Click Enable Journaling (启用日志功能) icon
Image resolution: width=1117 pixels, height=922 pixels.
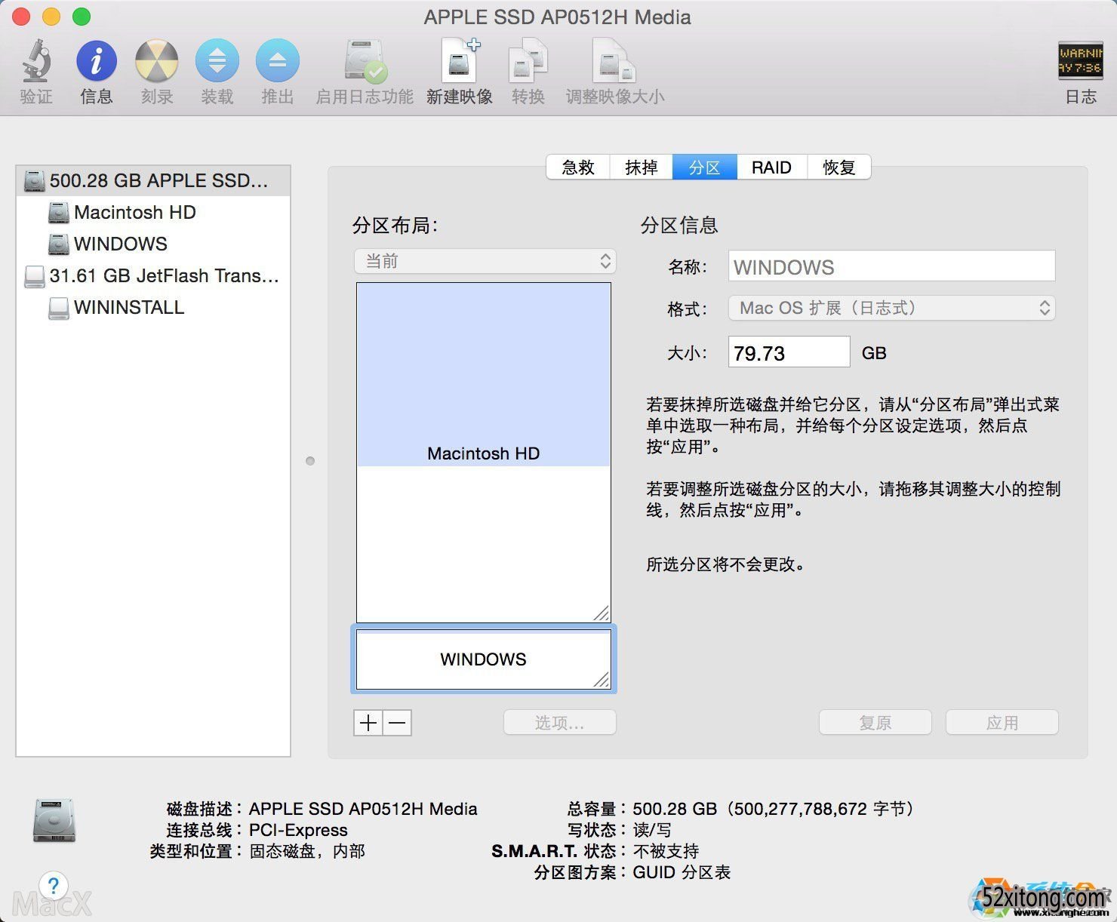pos(365,61)
